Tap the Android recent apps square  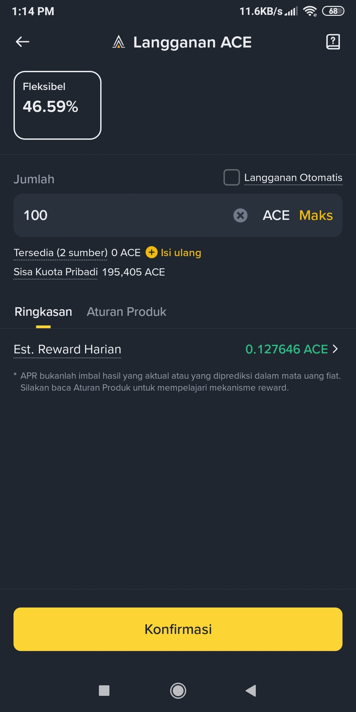click(x=104, y=691)
